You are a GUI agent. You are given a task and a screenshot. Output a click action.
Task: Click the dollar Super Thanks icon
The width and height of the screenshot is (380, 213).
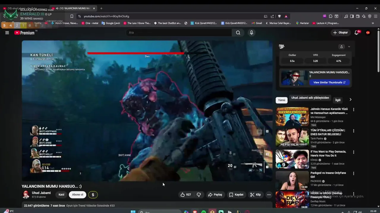[x=93, y=195]
